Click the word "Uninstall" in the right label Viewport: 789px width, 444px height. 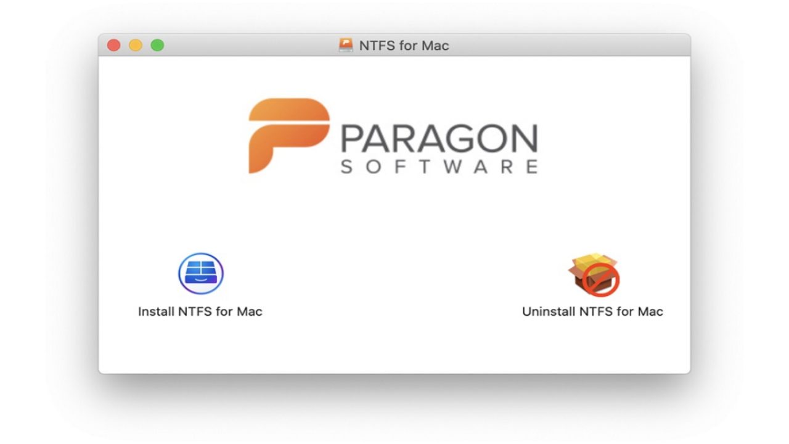click(548, 311)
